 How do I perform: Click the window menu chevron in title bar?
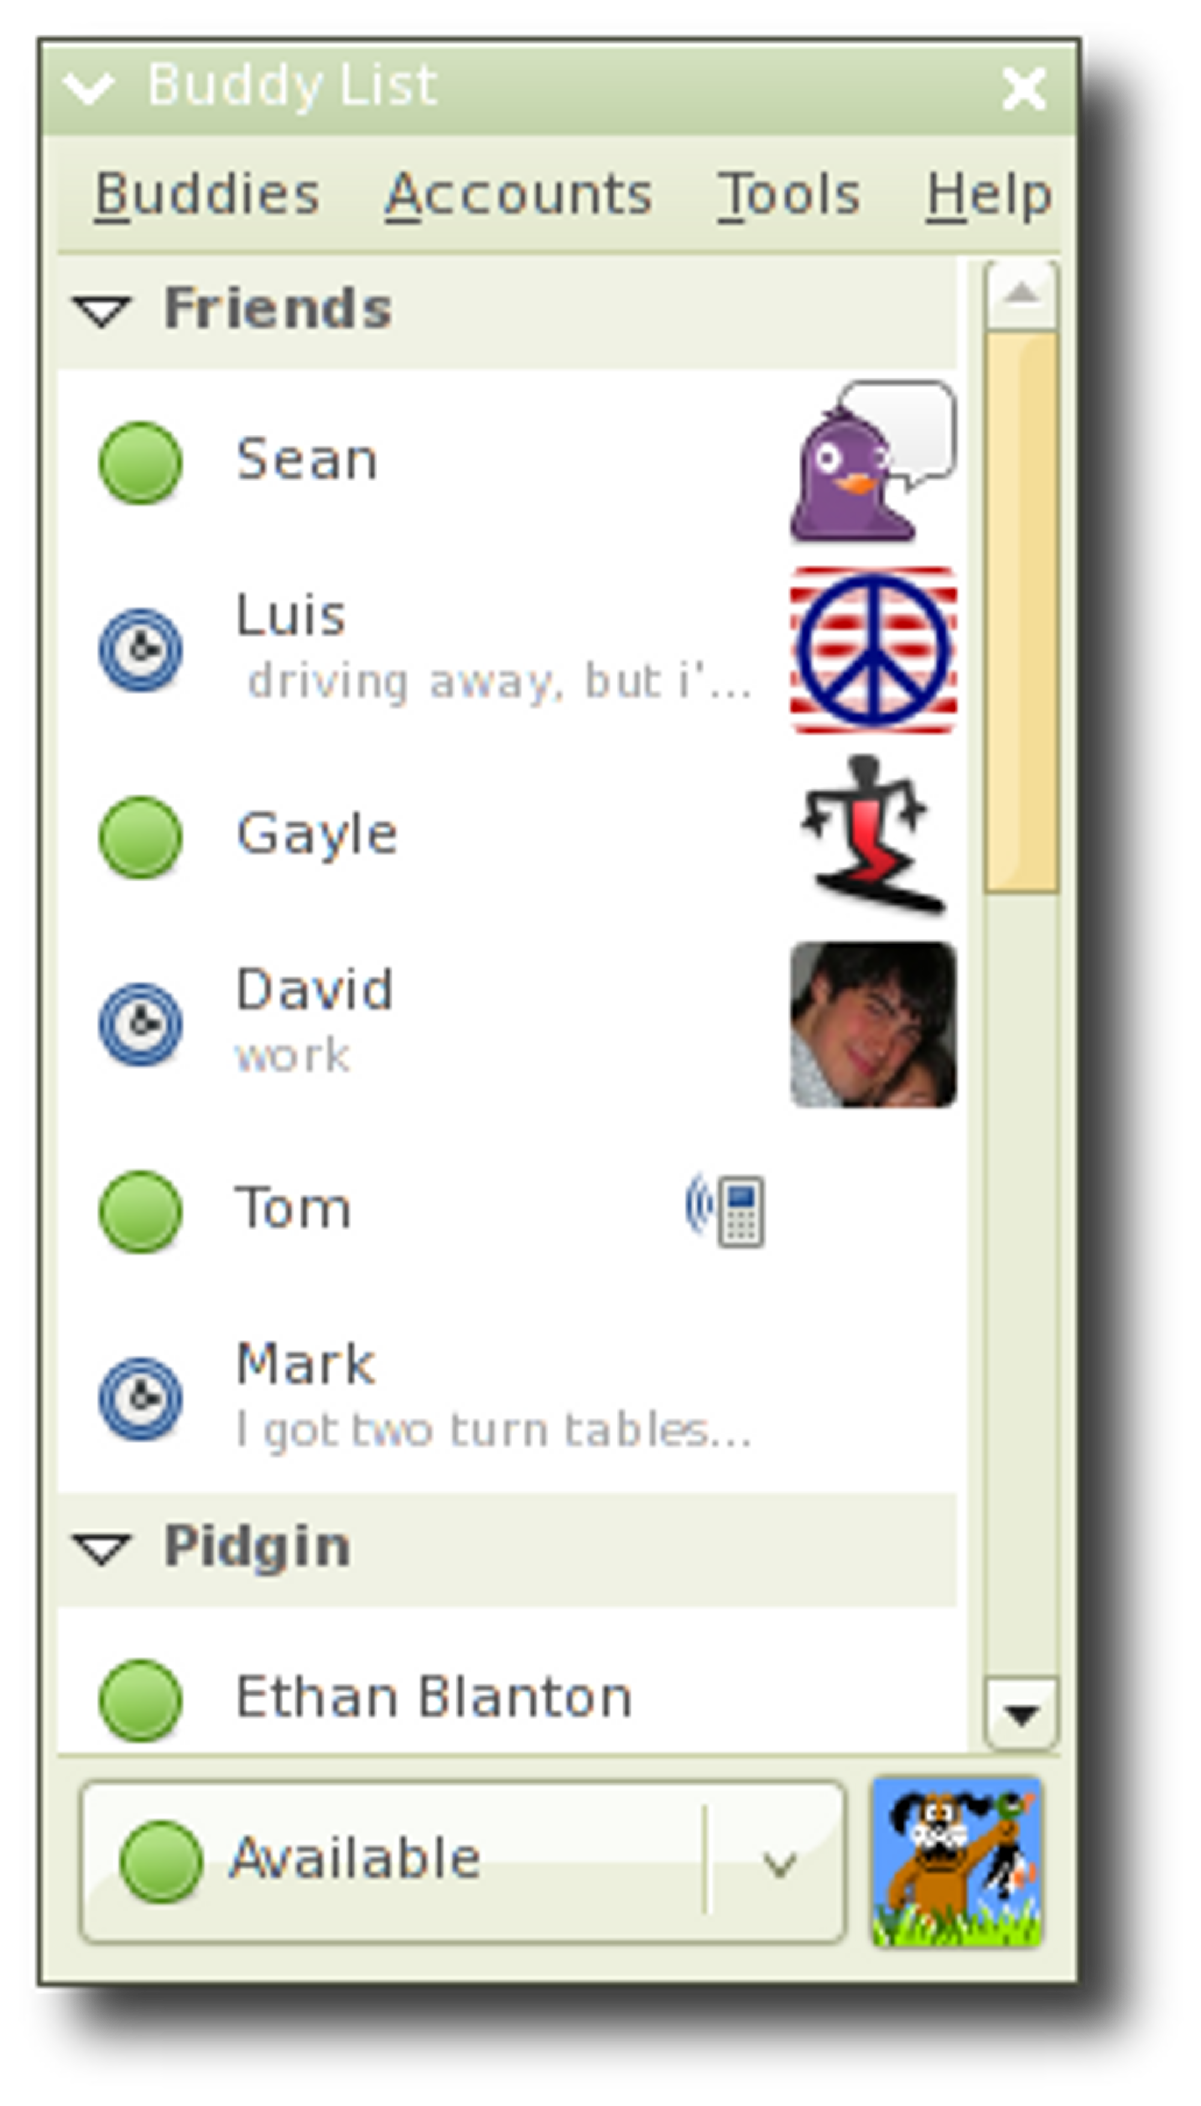point(89,88)
